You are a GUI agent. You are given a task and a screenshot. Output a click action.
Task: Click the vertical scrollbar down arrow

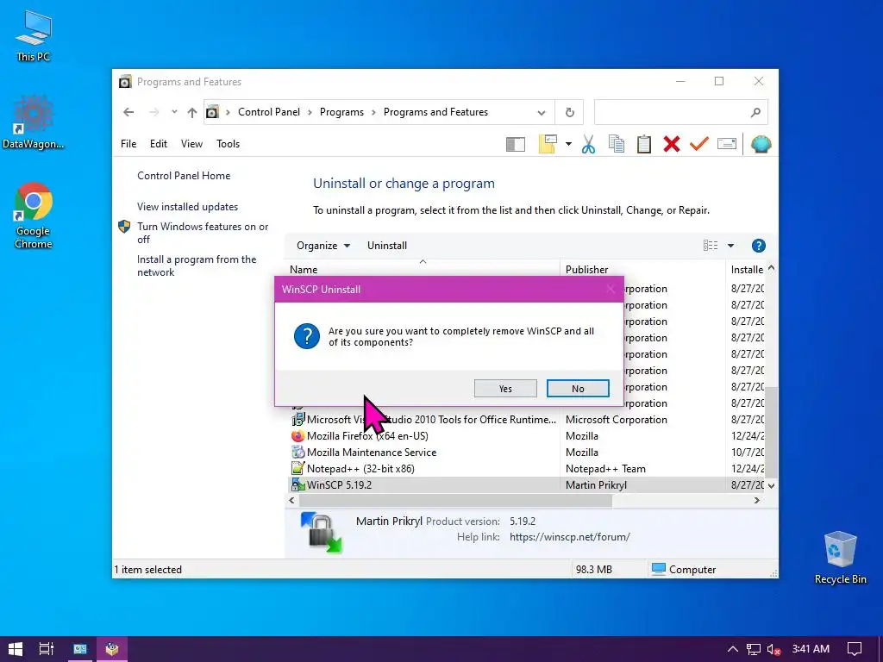772,485
